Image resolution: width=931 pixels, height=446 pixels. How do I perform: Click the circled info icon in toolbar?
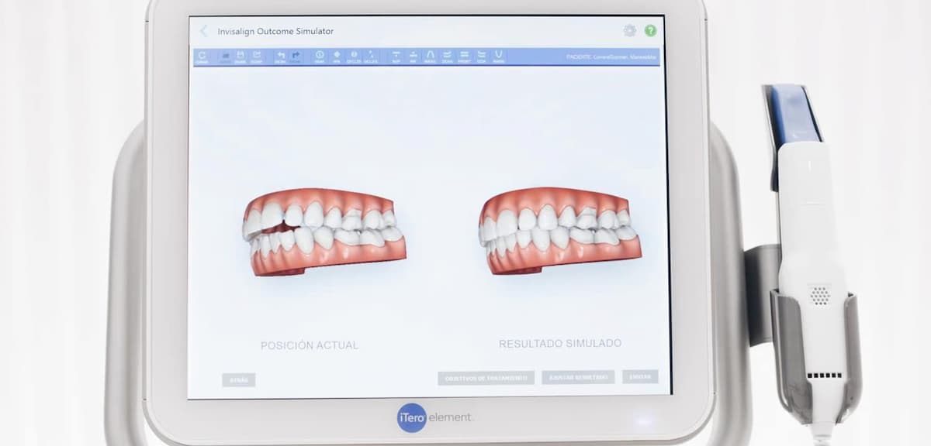319,57
